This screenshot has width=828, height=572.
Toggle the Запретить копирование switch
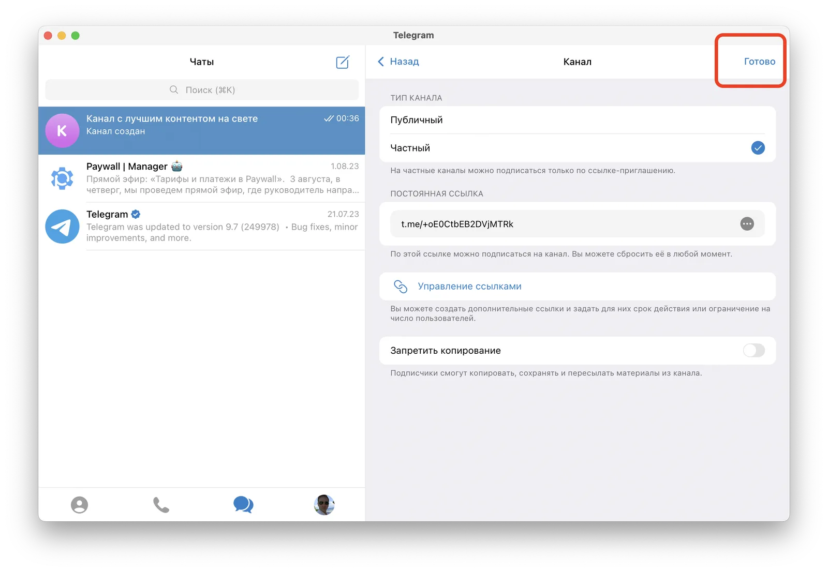[753, 351]
